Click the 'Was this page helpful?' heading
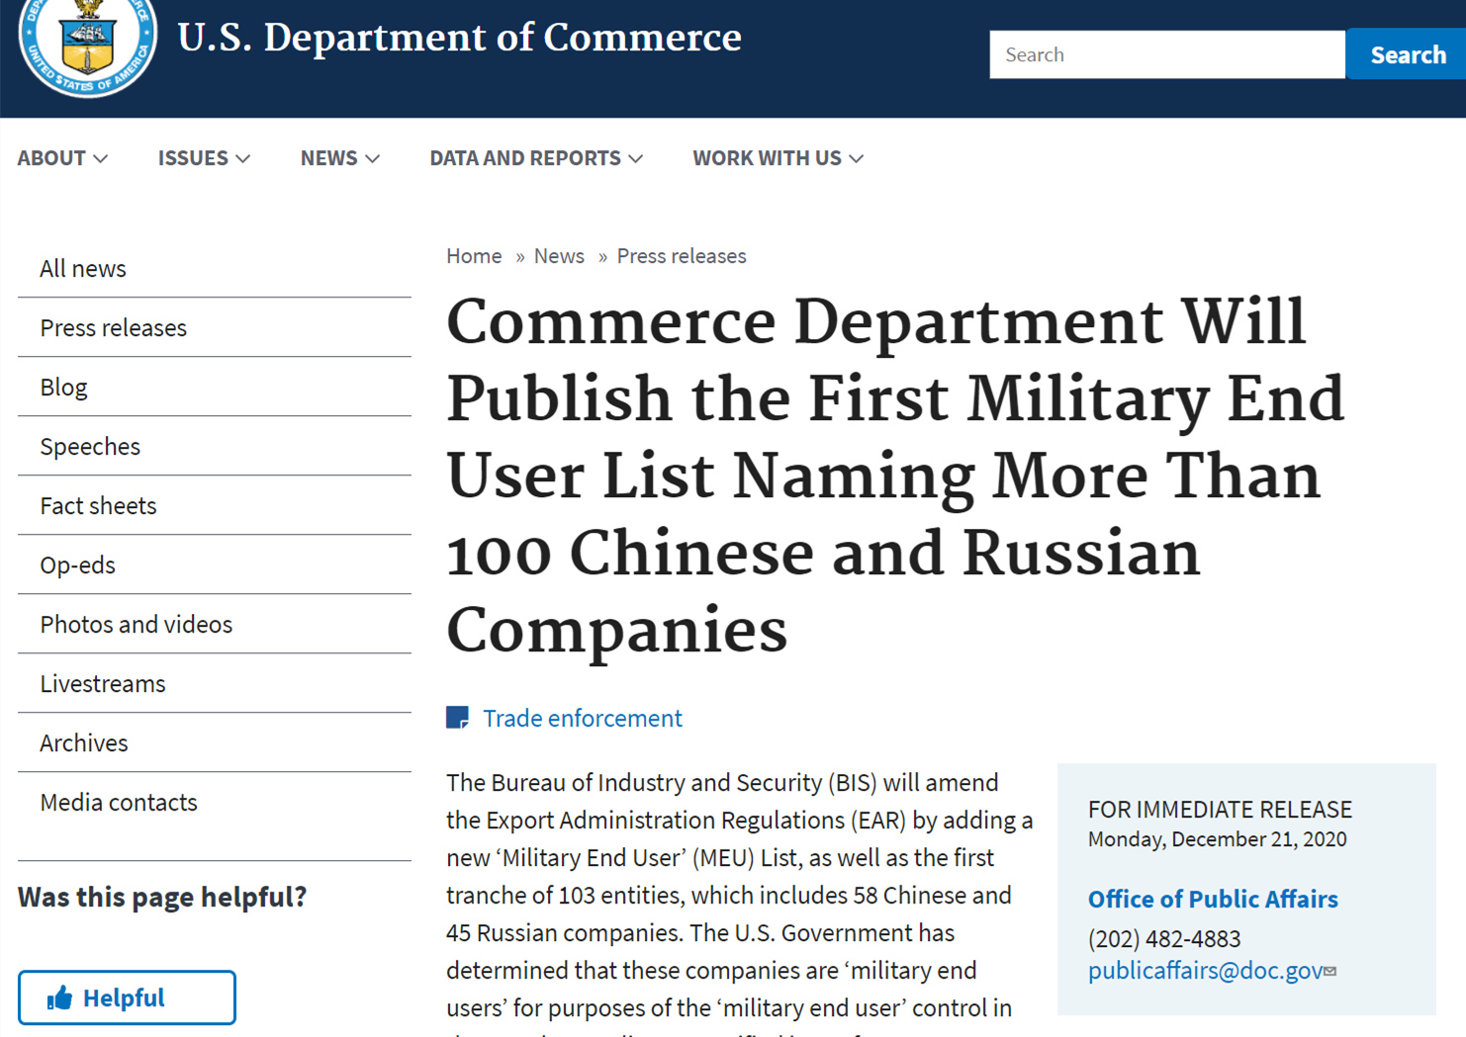 click(x=162, y=897)
